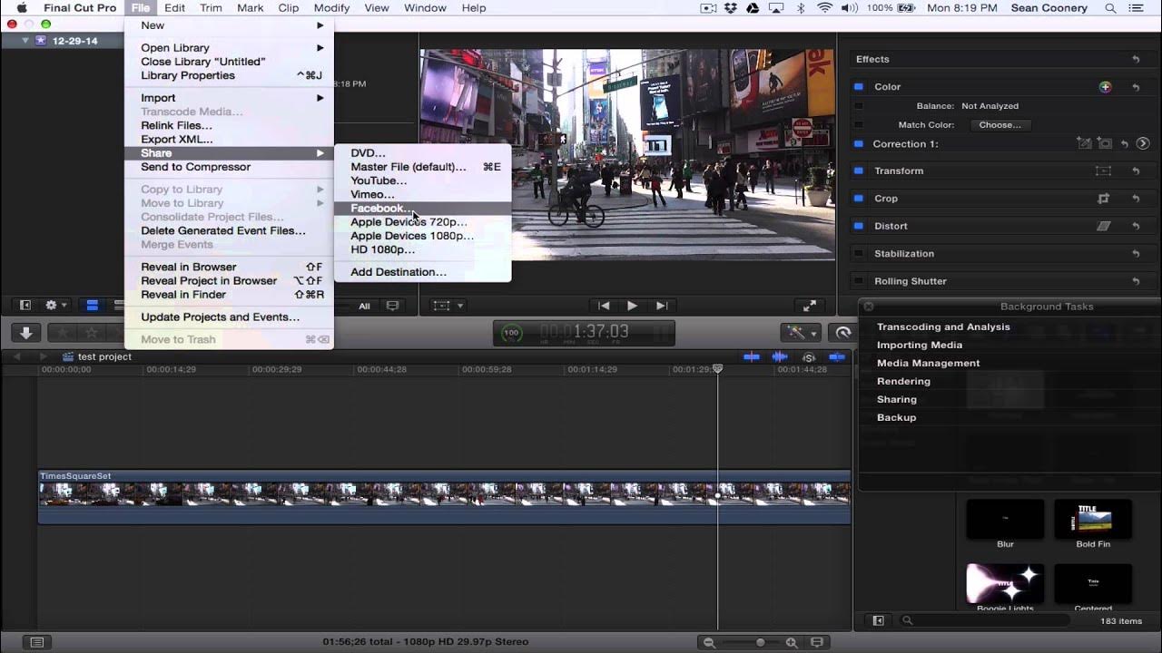Activate the Transform on-screen controls icon
The image size is (1162, 653).
click(1103, 171)
